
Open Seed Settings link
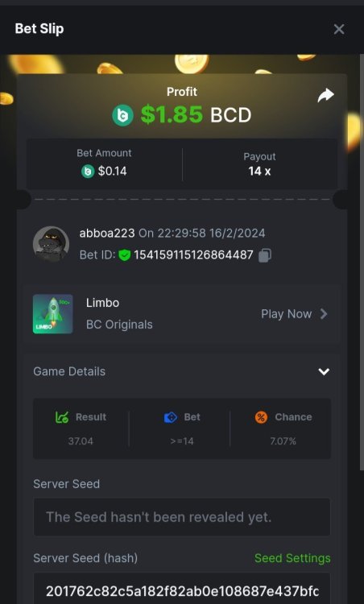(x=292, y=558)
